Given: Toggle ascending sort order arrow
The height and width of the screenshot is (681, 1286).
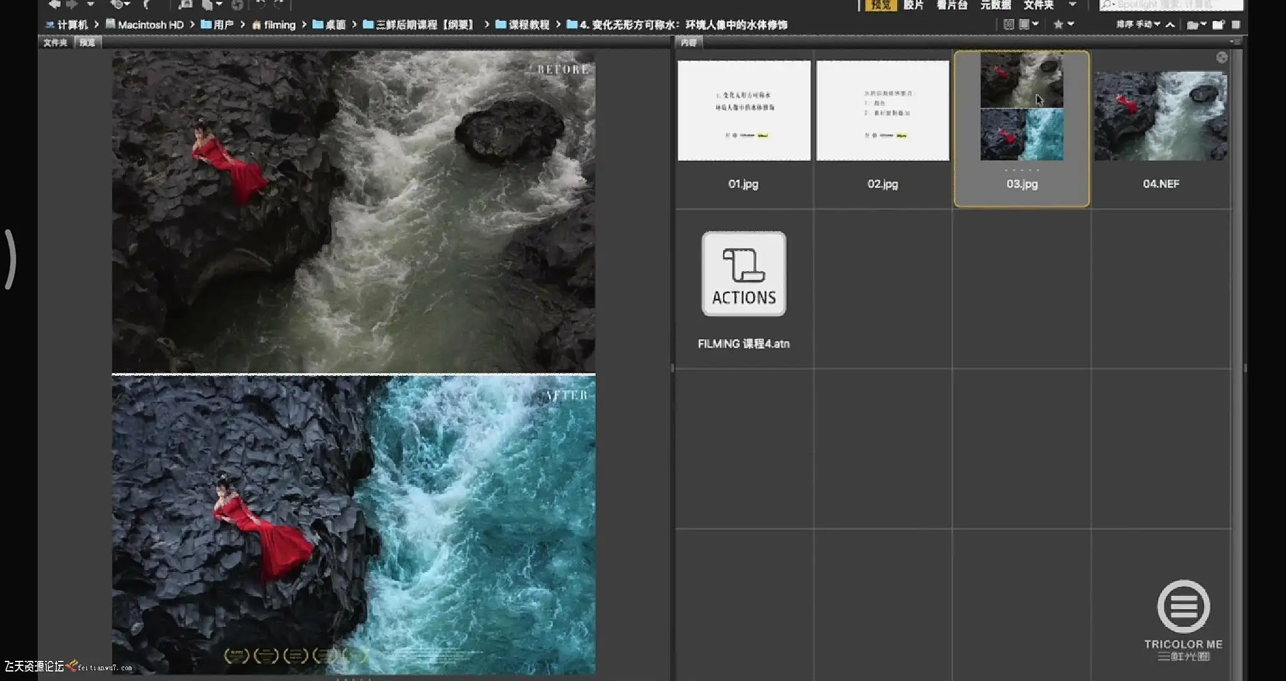Looking at the screenshot, I should 1170,25.
